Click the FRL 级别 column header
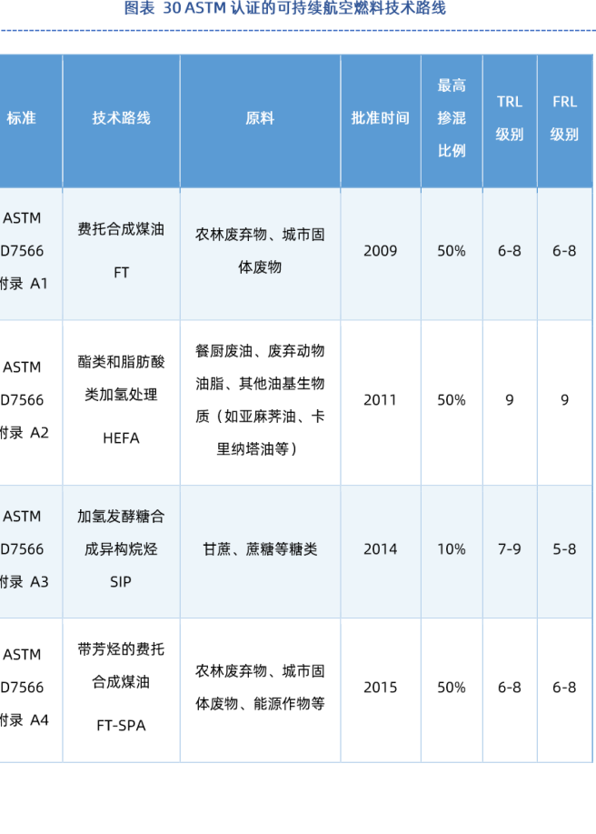Screen dimensions: 596x834 pyautogui.click(x=564, y=118)
